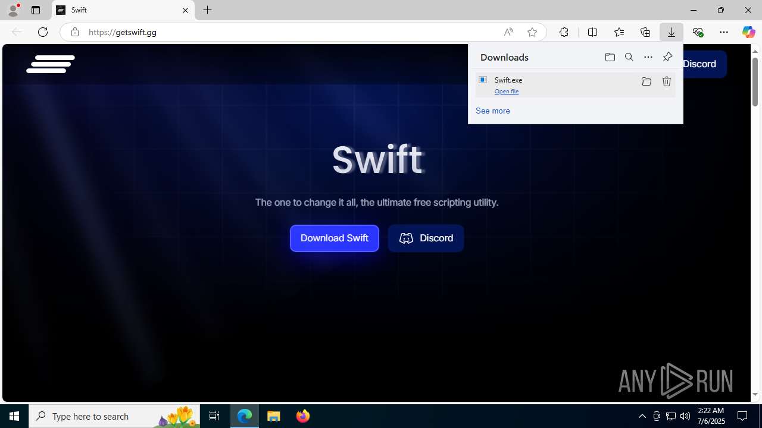This screenshot has width=762, height=428.
Task: Open the Favorites list icon
Action: [x=619, y=32]
